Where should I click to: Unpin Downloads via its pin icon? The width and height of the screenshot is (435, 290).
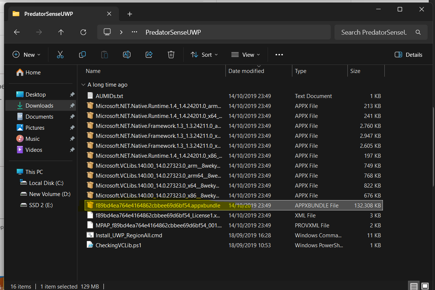point(72,105)
